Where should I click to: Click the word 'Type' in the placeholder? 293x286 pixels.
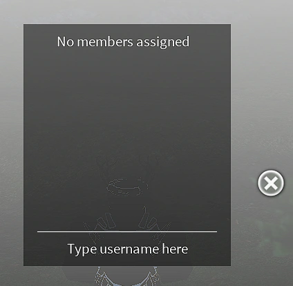[x=82, y=249]
